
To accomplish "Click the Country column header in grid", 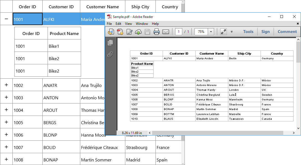I will [168, 7].
